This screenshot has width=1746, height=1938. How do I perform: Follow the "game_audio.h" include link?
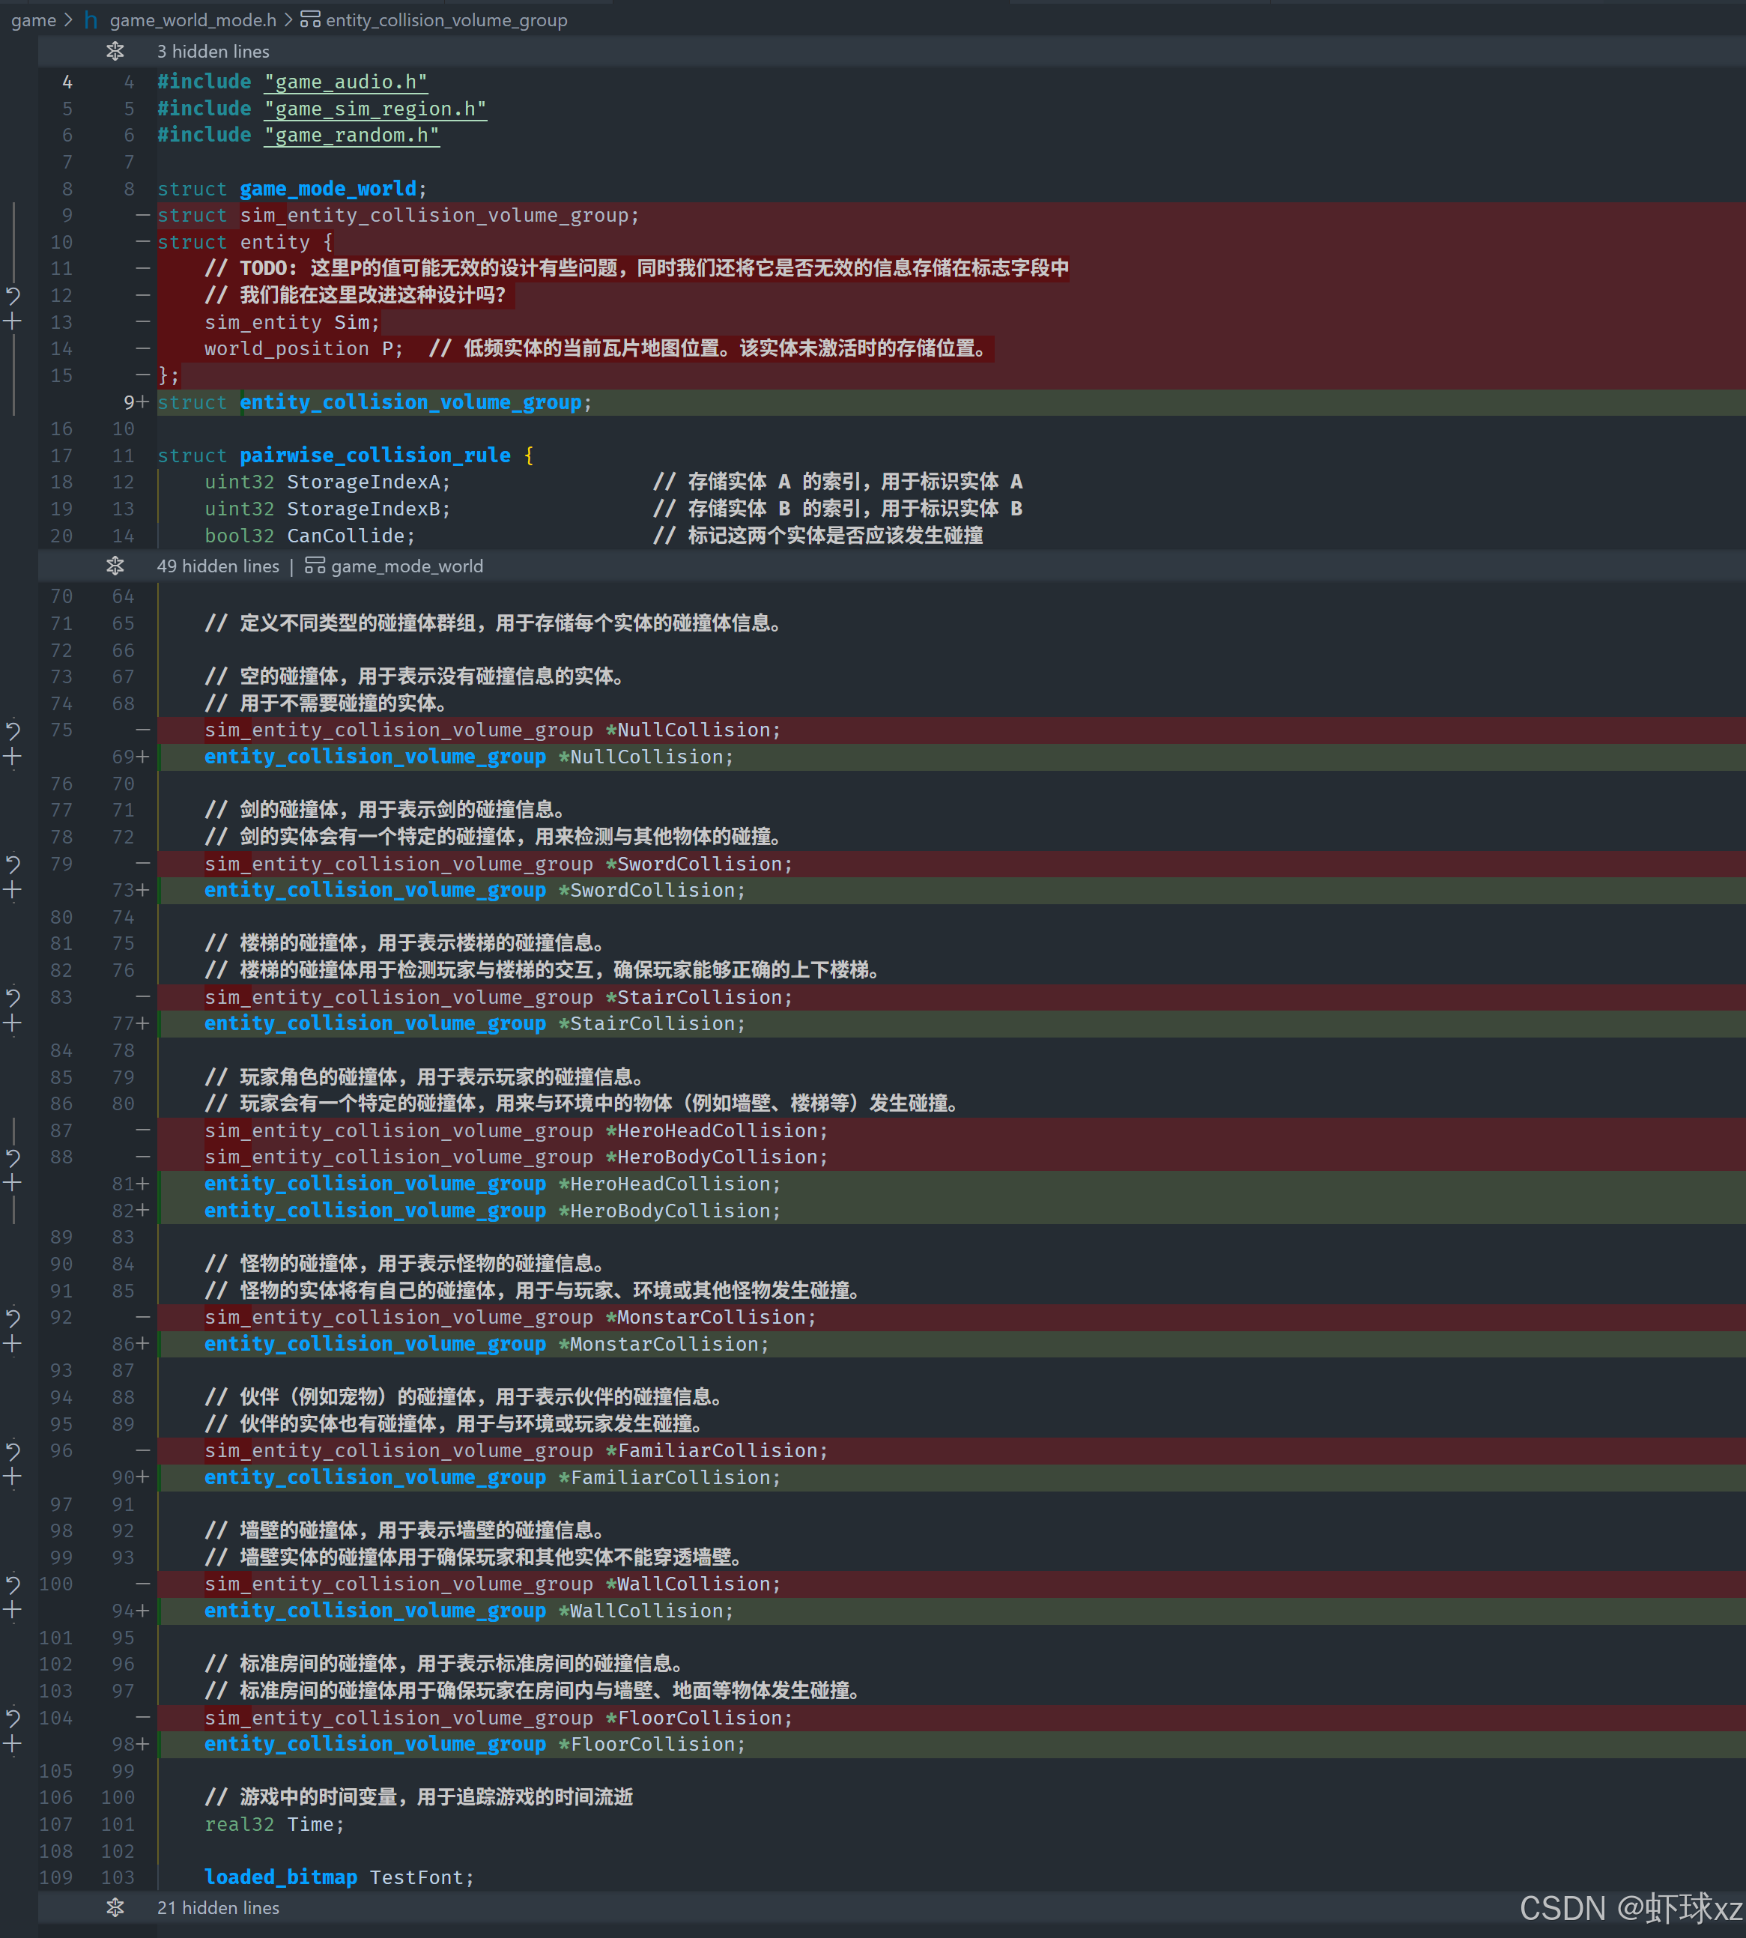pos(345,82)
